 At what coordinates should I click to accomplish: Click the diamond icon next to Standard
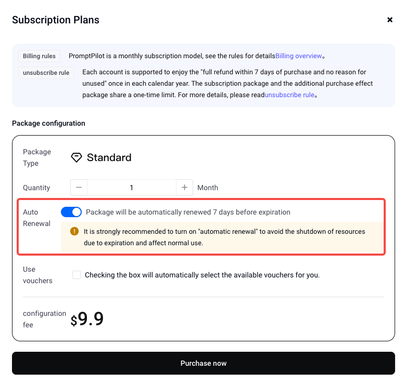click(77, 157)
